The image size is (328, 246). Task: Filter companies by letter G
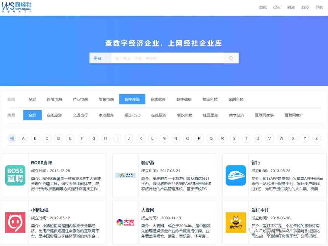94,138
